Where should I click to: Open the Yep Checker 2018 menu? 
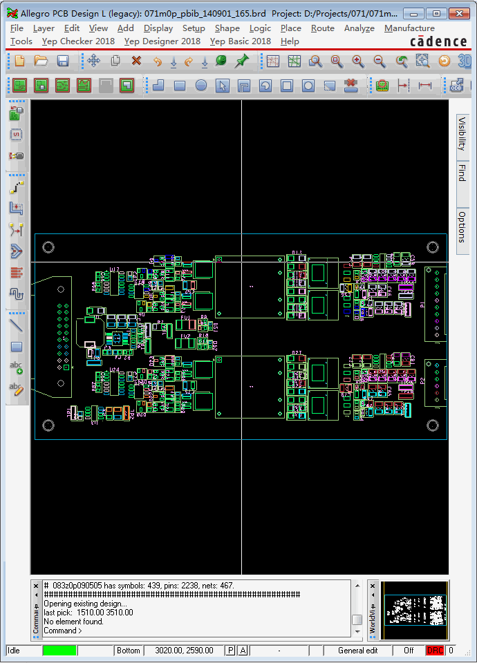78,41
